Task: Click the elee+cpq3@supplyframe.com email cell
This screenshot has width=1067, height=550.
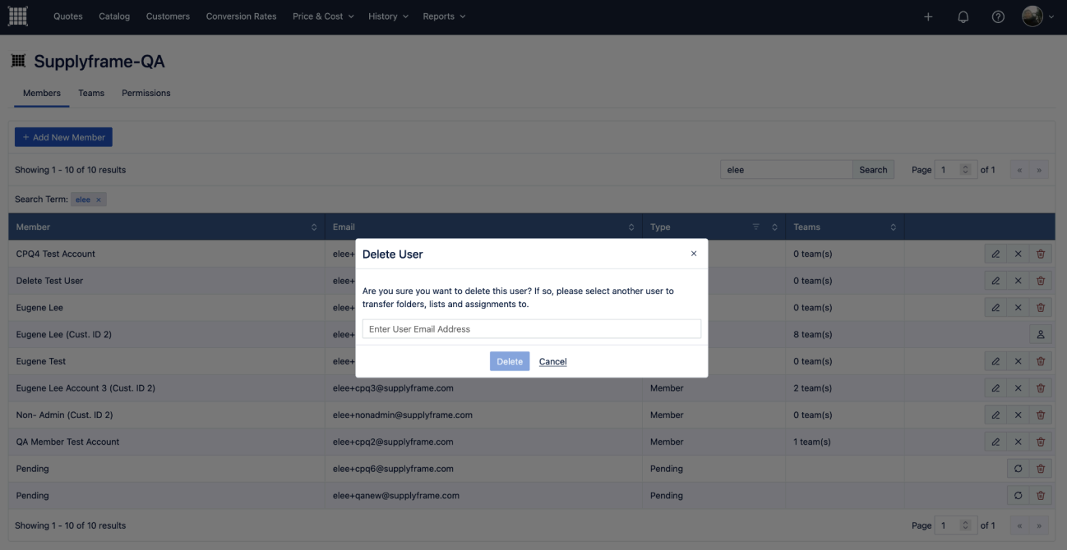Action: pyautogui.click(x=483, y=388)
